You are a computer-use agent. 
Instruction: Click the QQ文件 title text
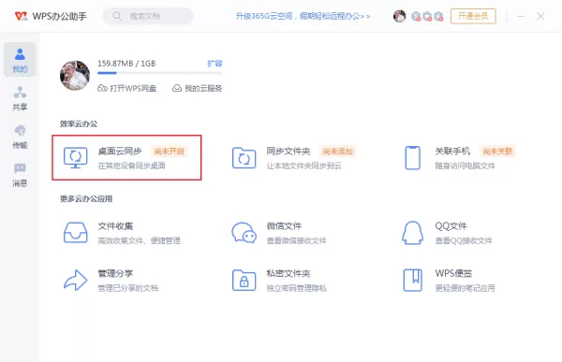tap(451, 226)
